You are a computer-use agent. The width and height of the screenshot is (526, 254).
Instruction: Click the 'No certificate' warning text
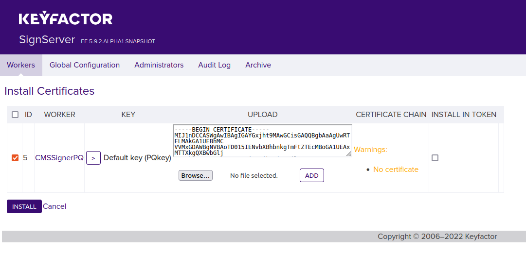[x=396, y=169]
